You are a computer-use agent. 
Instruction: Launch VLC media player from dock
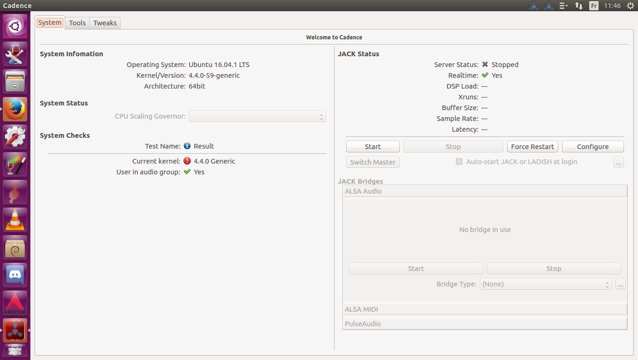(x=15, y=220)
